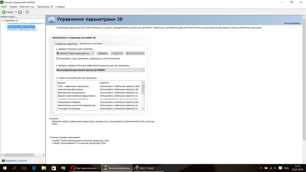The image size is (306, 172).
Task: Switch to Глобальные параметры tab
Action: tap(66, 44)
